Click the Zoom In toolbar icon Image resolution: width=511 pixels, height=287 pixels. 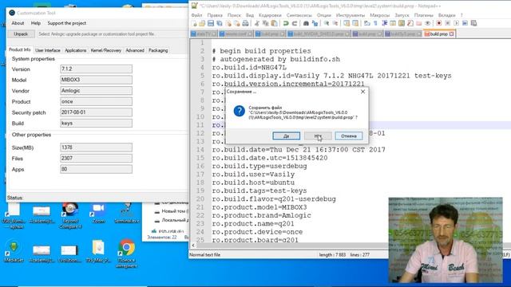click(327, 23)
